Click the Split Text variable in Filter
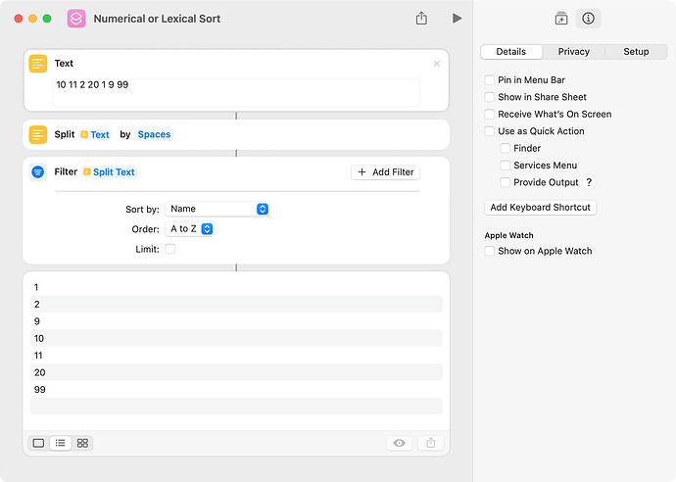Viewport: 676px width, 482px height. [110, 172]
